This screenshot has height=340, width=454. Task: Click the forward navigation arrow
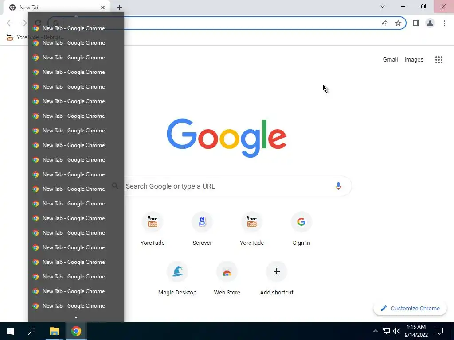[24, 23]
